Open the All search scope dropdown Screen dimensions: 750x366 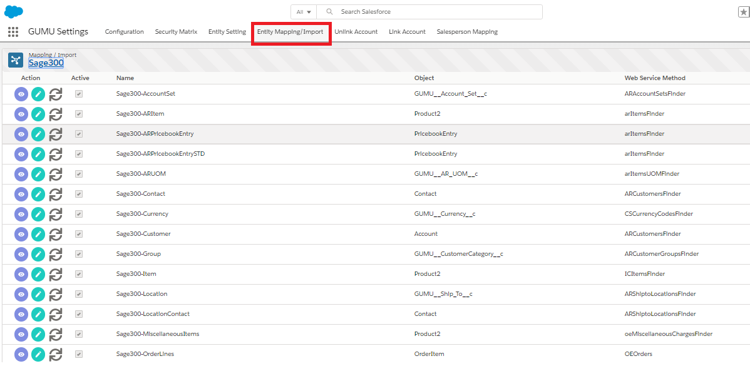point(304,12)
